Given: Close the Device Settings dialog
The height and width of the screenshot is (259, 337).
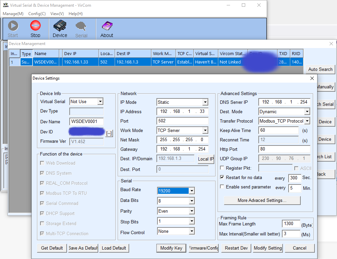Looking at the screenshot, I should point(312,78).
